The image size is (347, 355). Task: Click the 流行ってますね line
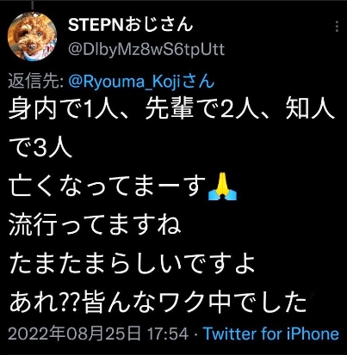pos(95,225)
